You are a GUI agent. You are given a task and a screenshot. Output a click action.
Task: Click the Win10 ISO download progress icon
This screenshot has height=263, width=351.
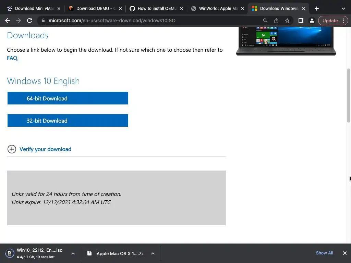9,253
